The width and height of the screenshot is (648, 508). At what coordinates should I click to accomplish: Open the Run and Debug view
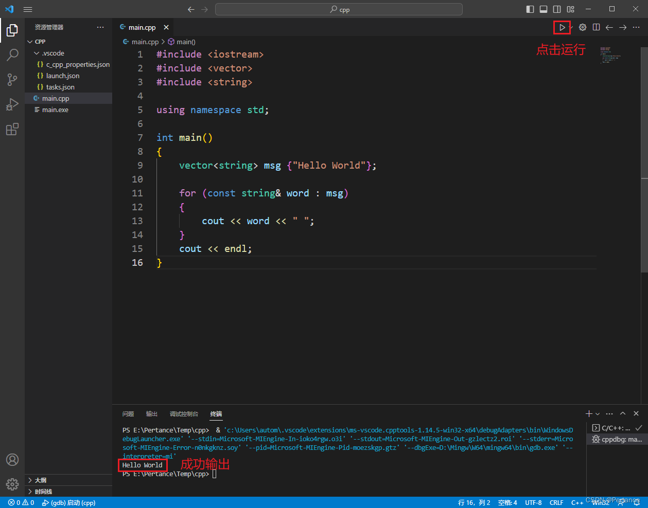[x=12, y=104]
